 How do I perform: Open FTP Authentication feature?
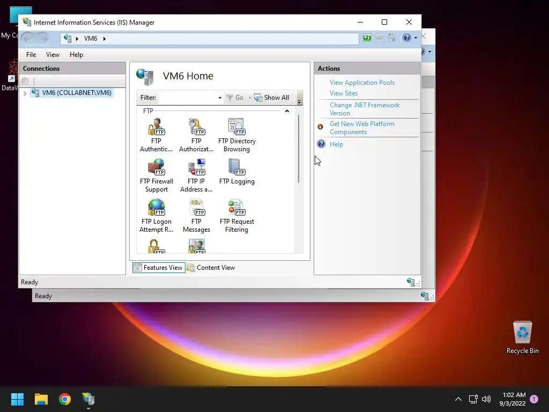click(156, 135)
